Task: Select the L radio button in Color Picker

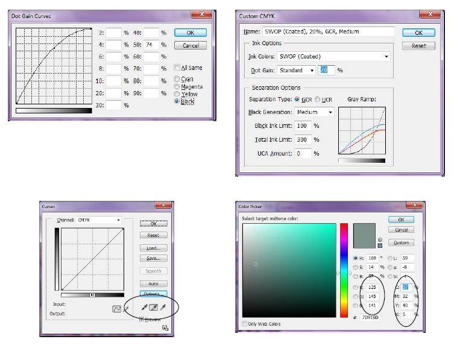Action: click(390, 258)
